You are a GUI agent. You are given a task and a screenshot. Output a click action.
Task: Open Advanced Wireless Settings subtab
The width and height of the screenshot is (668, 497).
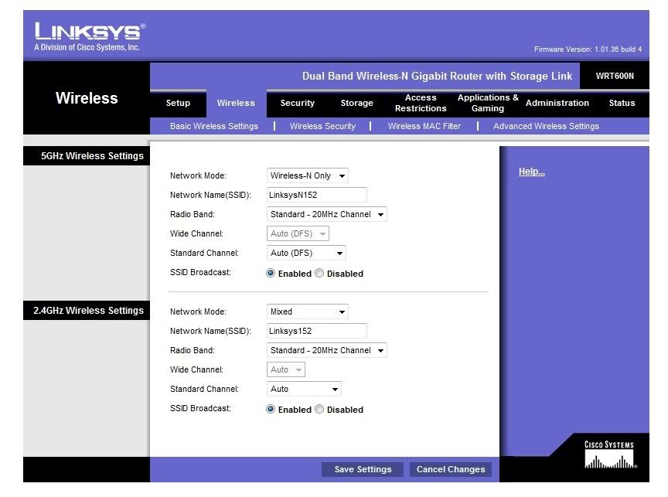point(546,126)
